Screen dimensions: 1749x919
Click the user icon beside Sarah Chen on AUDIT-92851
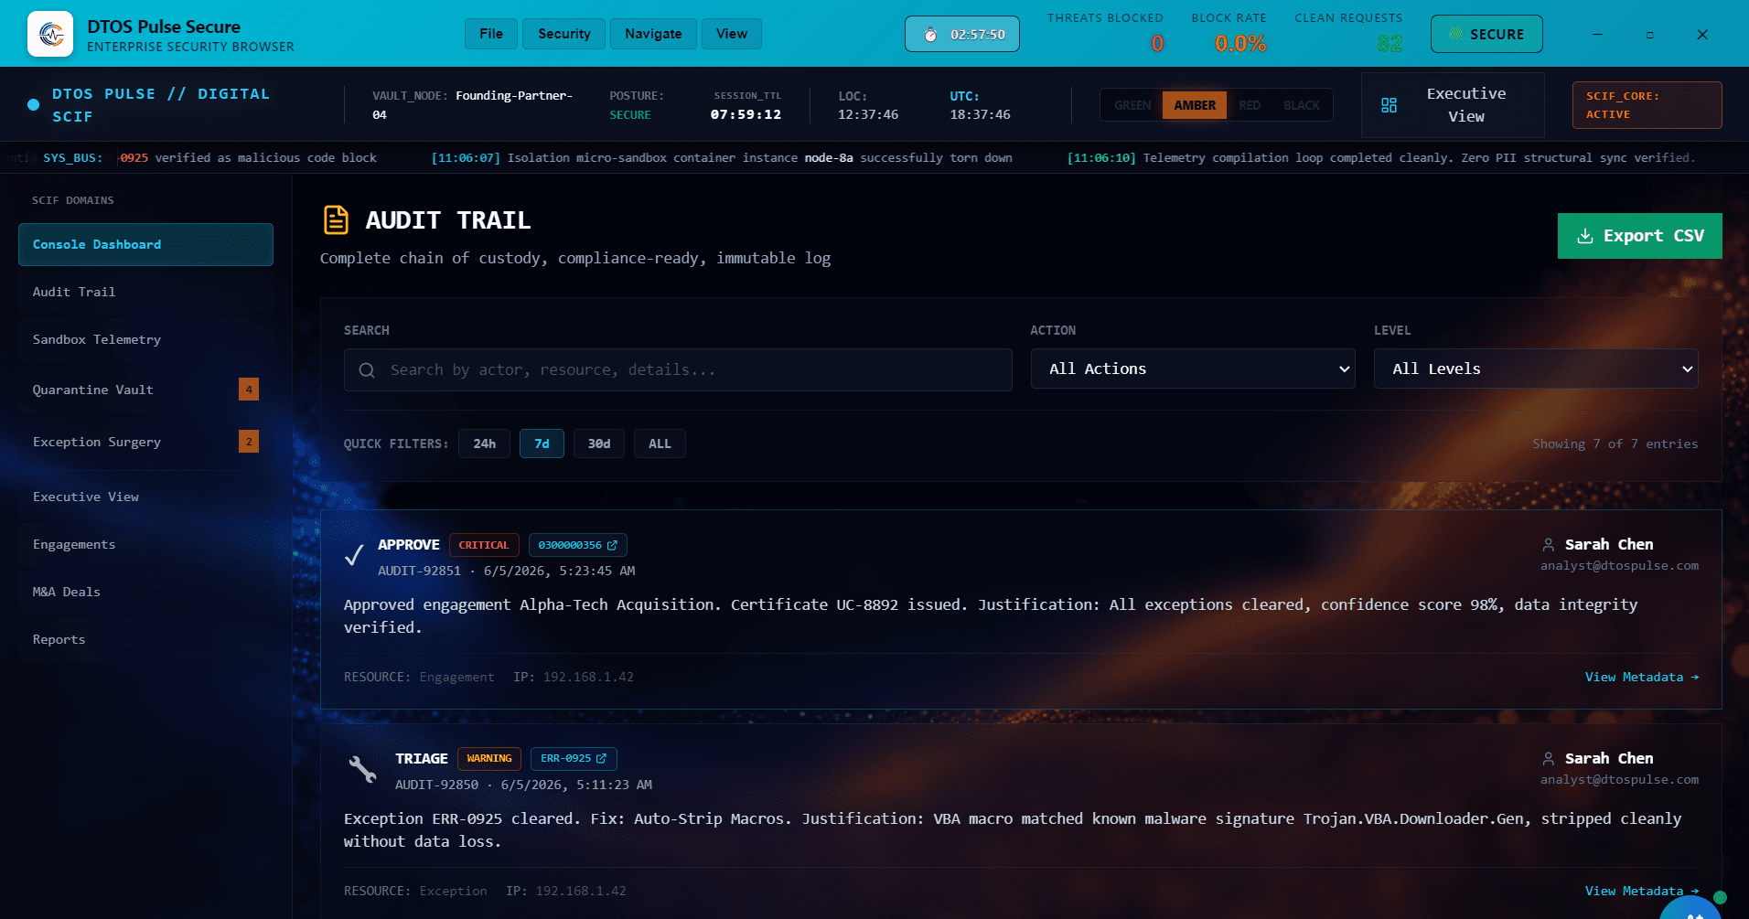[x=1548, y=545]
